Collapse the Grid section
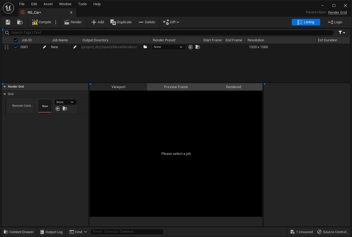 [5, 94]
